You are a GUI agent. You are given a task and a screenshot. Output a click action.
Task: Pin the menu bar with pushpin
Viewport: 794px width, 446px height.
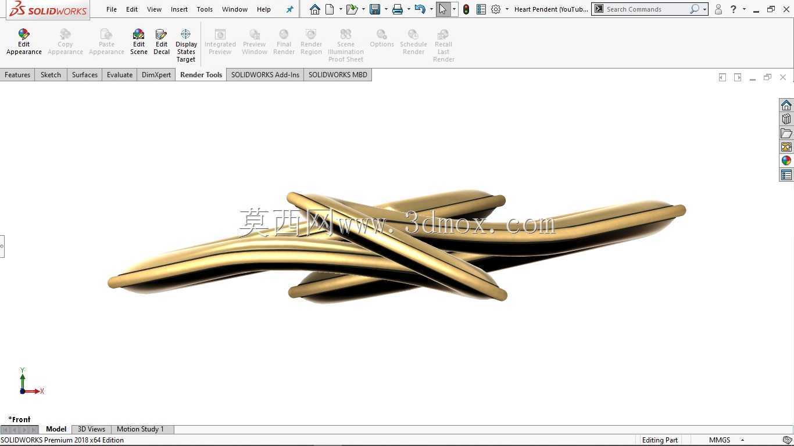[x=289, y=9]
